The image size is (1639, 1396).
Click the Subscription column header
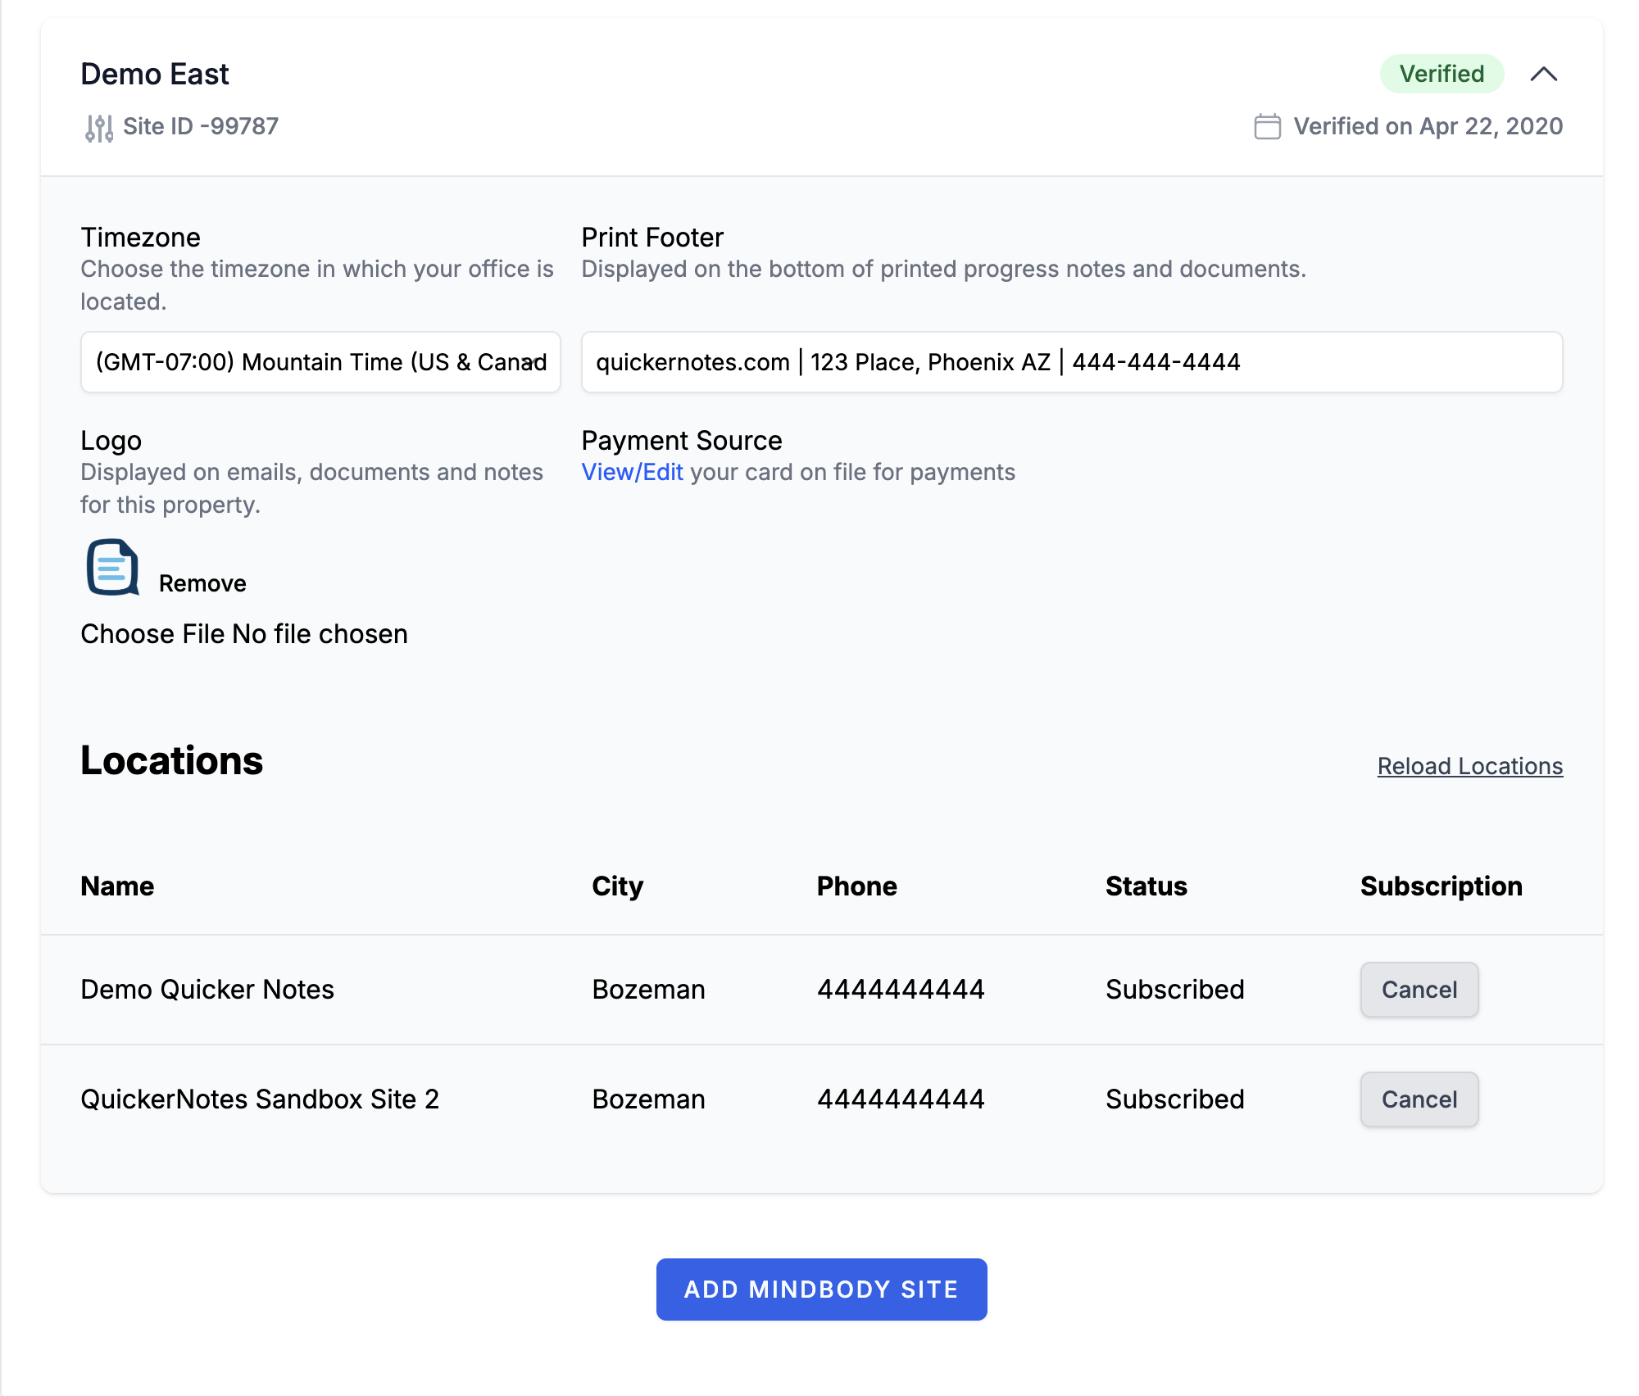tap(1441, 886)
